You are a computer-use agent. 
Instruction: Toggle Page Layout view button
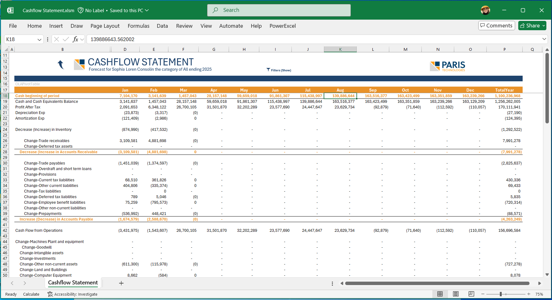click(x=455, y=294)
